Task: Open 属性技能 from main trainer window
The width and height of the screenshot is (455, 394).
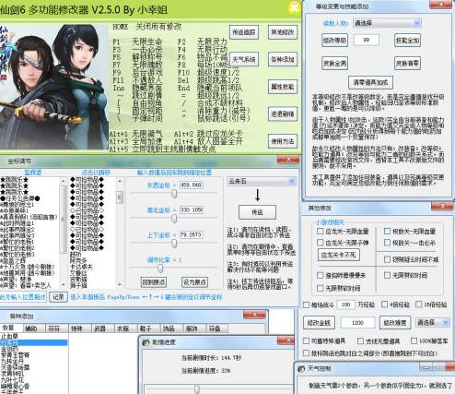Action: 283,87
